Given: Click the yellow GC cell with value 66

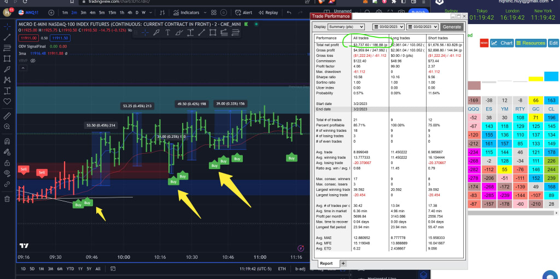Looking at the screenshot, I should [x=535, y=100].
